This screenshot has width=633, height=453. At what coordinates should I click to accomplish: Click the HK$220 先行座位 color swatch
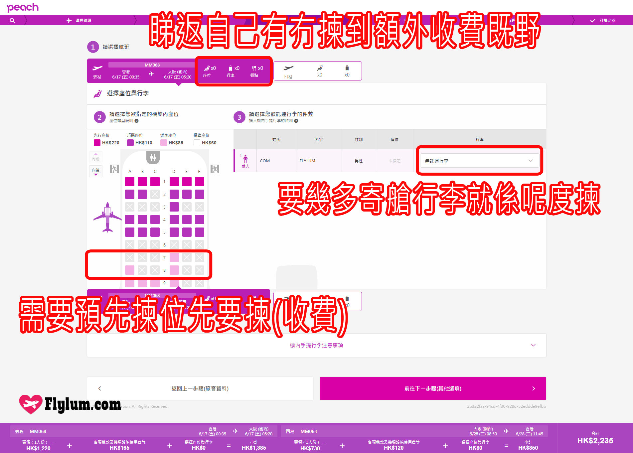[x=97, y=143]
